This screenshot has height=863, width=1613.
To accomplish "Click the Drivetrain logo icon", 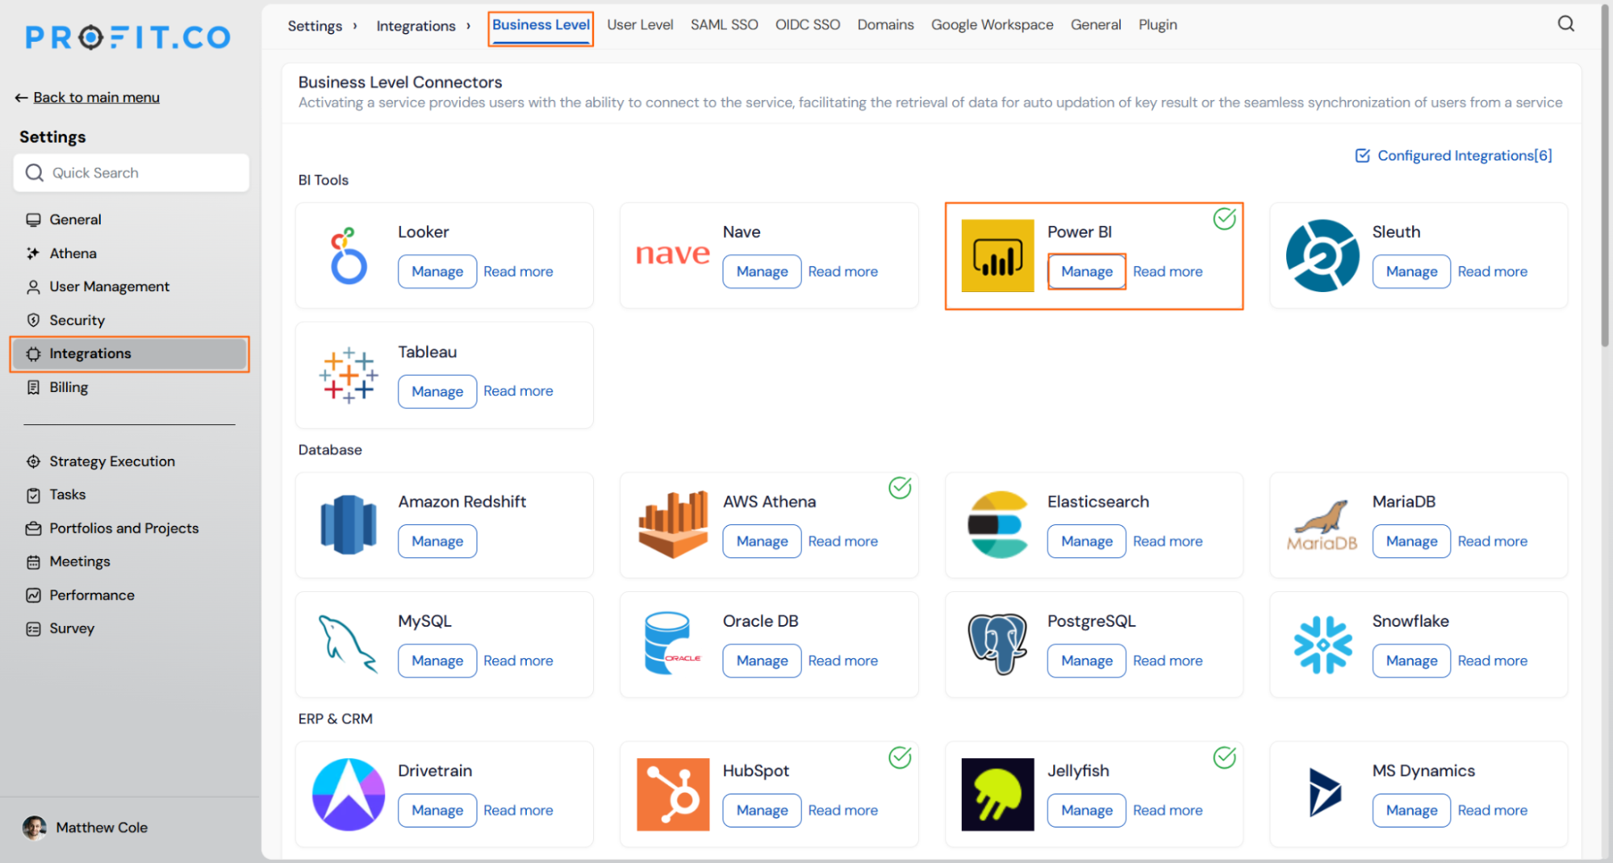I will (349, 794).
